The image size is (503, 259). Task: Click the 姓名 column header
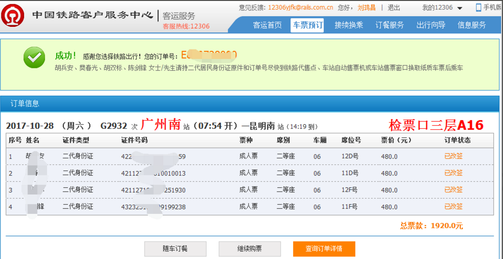(32, 140)
